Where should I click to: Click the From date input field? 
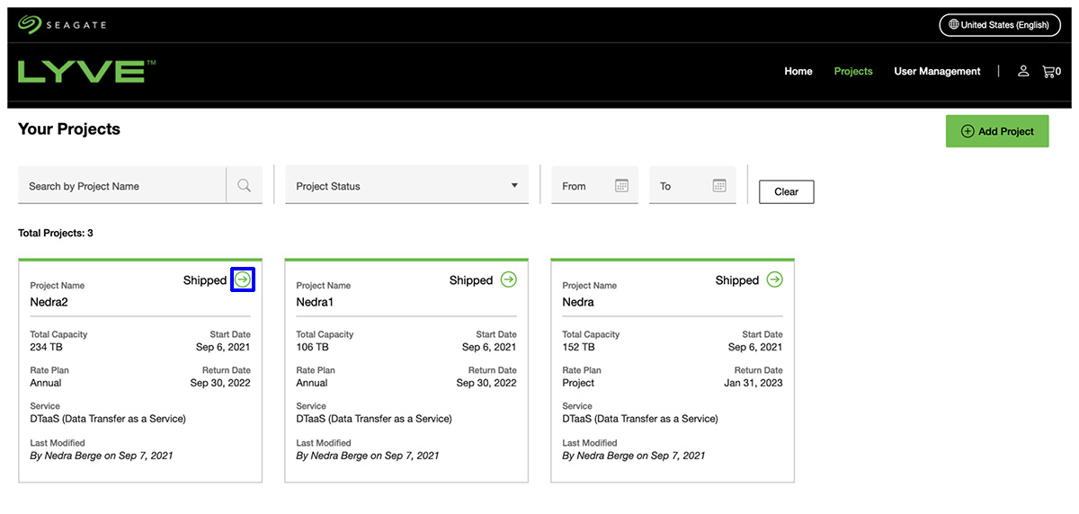(594, 185)
